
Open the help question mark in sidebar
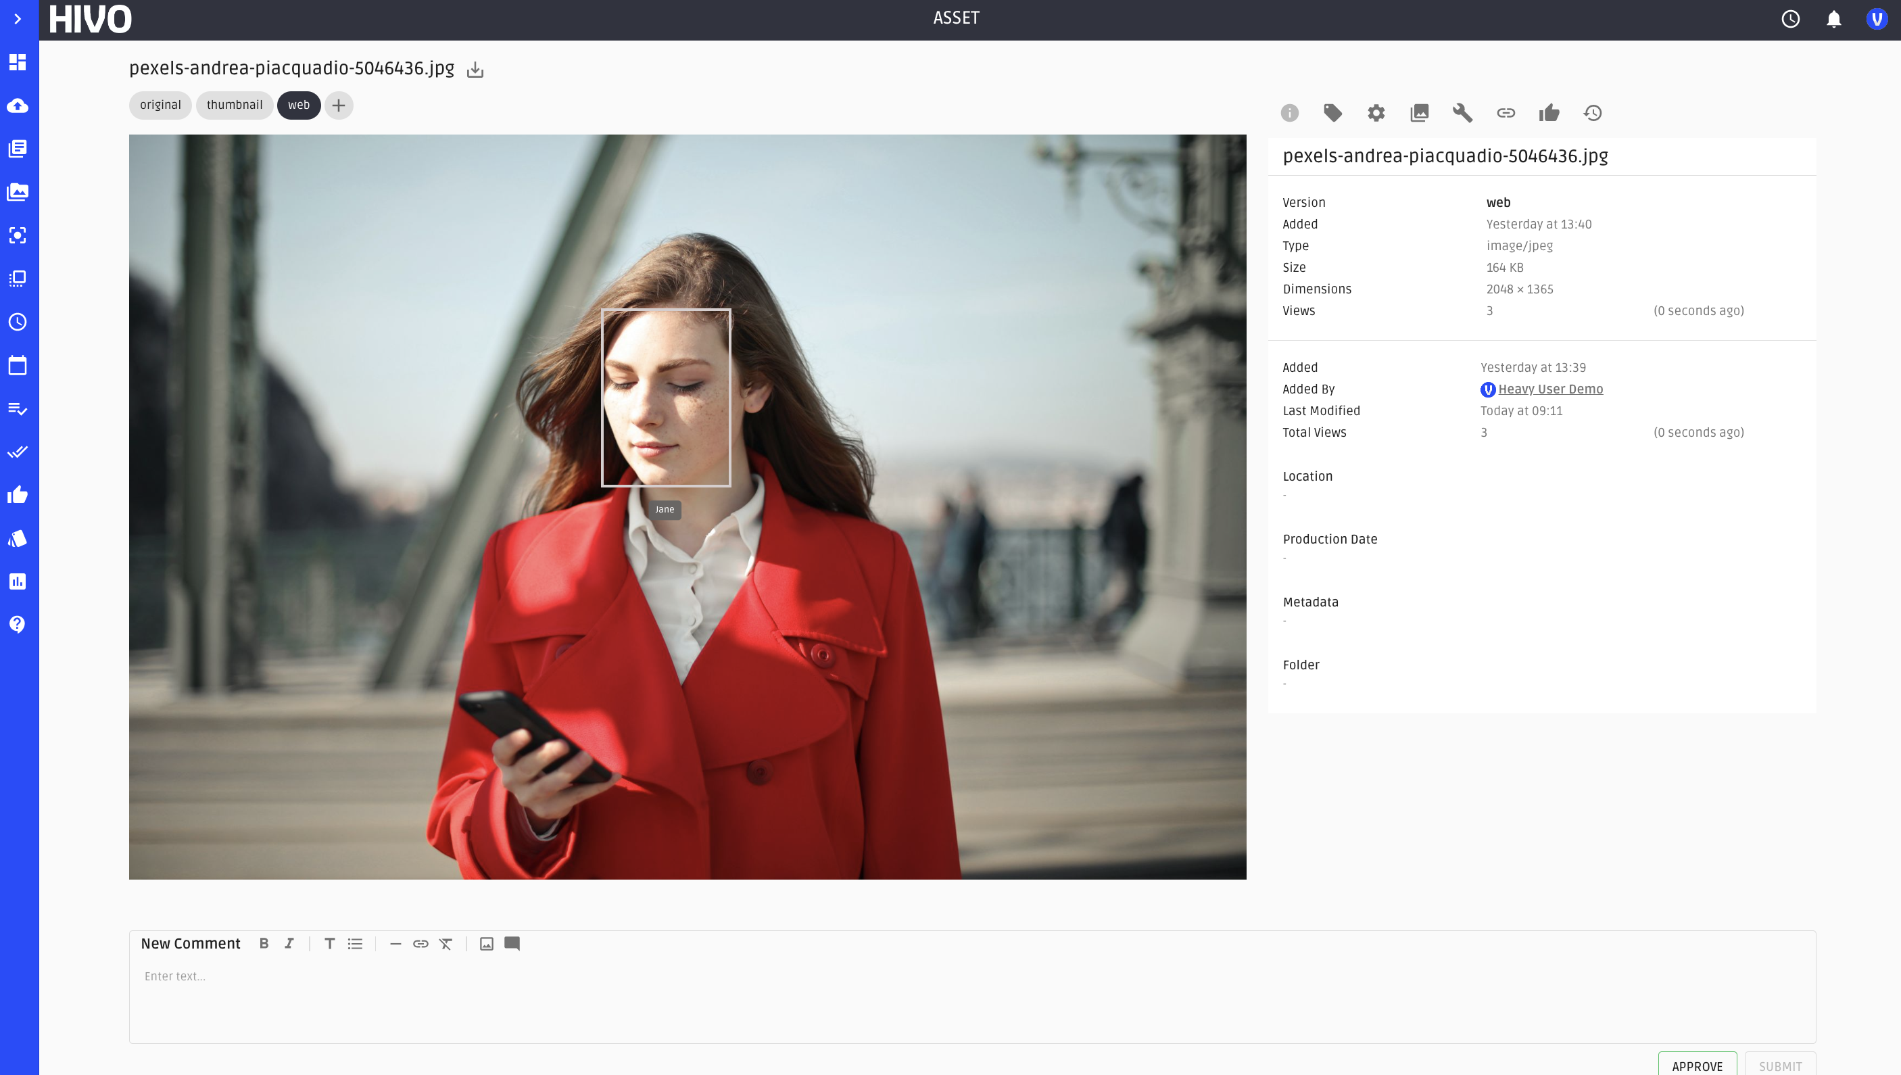[18, 625]
